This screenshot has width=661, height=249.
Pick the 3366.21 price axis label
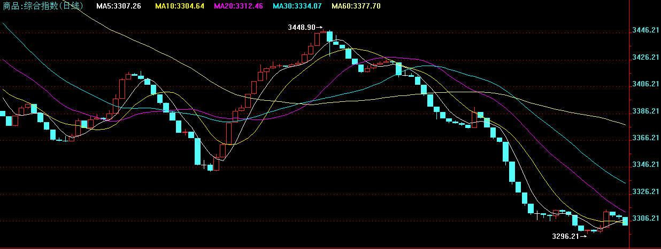click(x=645, y=138)
